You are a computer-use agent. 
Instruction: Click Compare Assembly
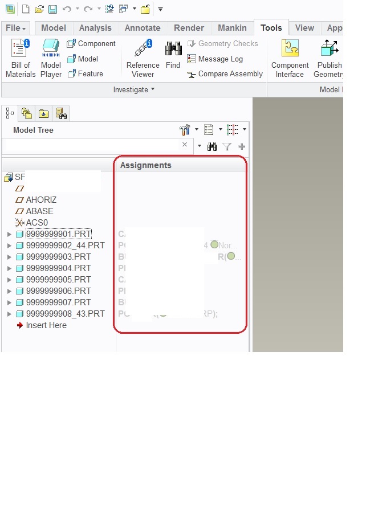pyautogui.click(x=225, y=73)
